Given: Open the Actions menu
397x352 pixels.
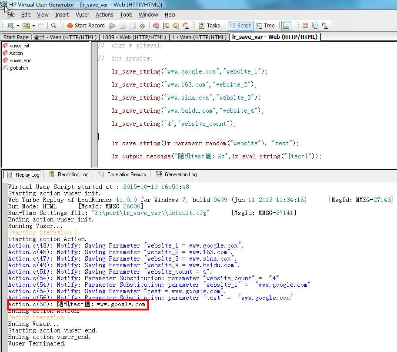Looking at the screenshot, I should pos(104,15).
